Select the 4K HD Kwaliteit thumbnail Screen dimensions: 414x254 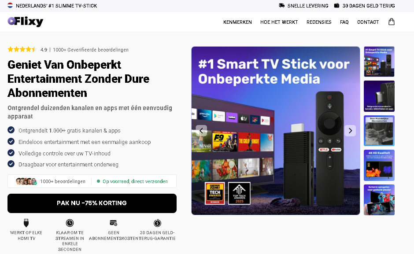(x=379, y=165)
